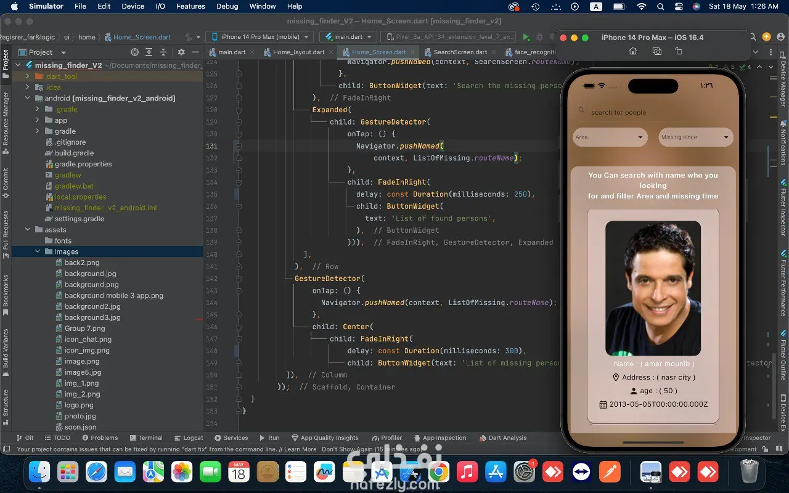Click the Learn More link in status bar

click(x=300, y=449)
